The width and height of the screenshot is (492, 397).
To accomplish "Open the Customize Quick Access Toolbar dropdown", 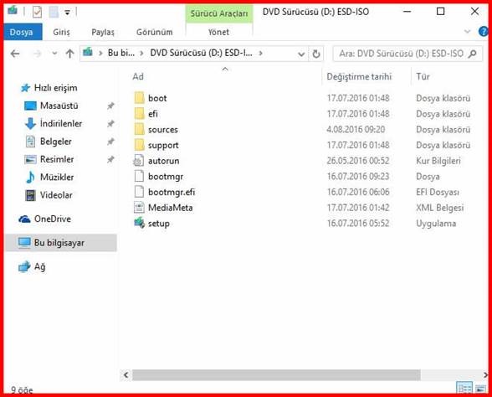I will 67,13.
